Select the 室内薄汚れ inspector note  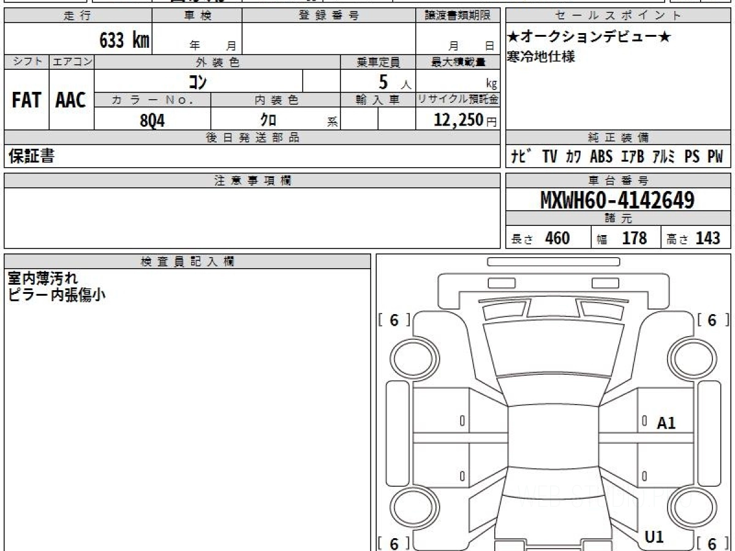[x=43, y=279]
